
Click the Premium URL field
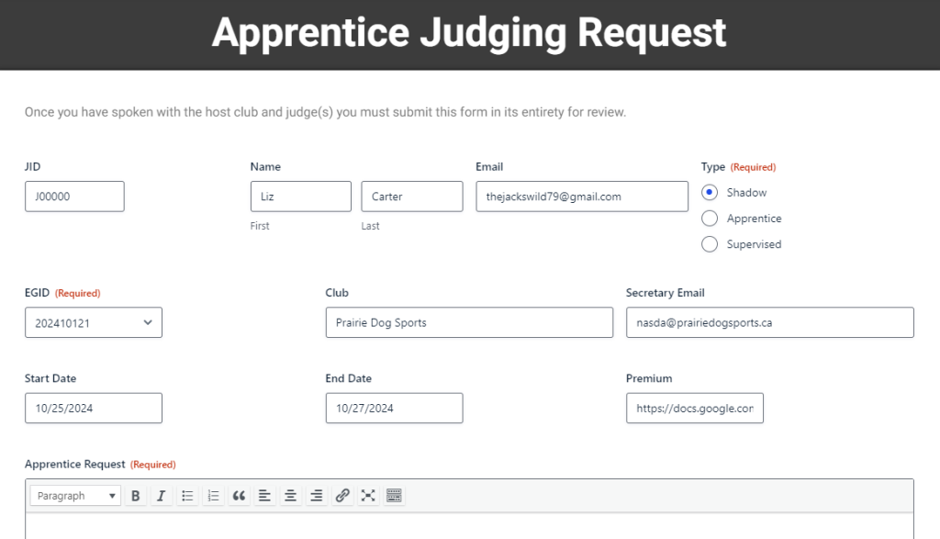pos(694,409)
